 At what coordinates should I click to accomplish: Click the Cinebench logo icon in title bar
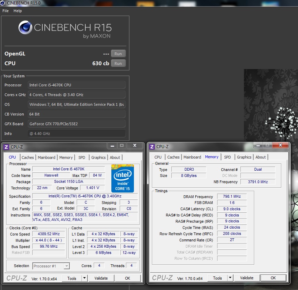click(x=2, y=3)
